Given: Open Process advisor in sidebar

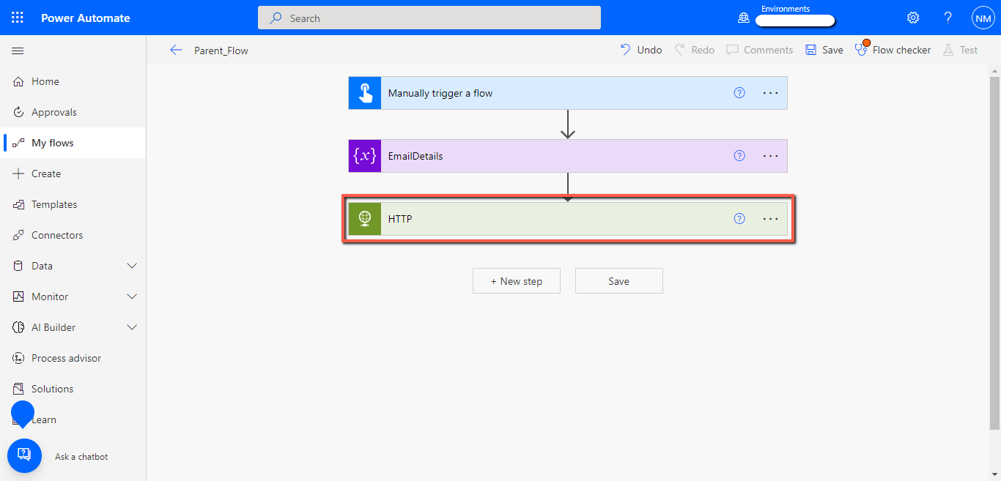Looking at the screenshot, I should point(73,358).
